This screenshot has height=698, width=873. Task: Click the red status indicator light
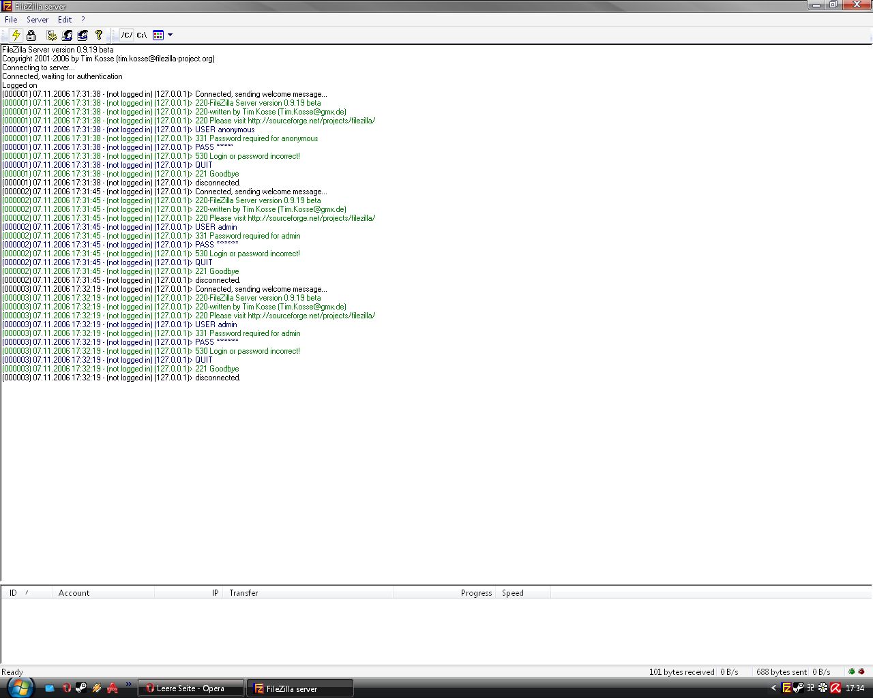pos(861,671)
